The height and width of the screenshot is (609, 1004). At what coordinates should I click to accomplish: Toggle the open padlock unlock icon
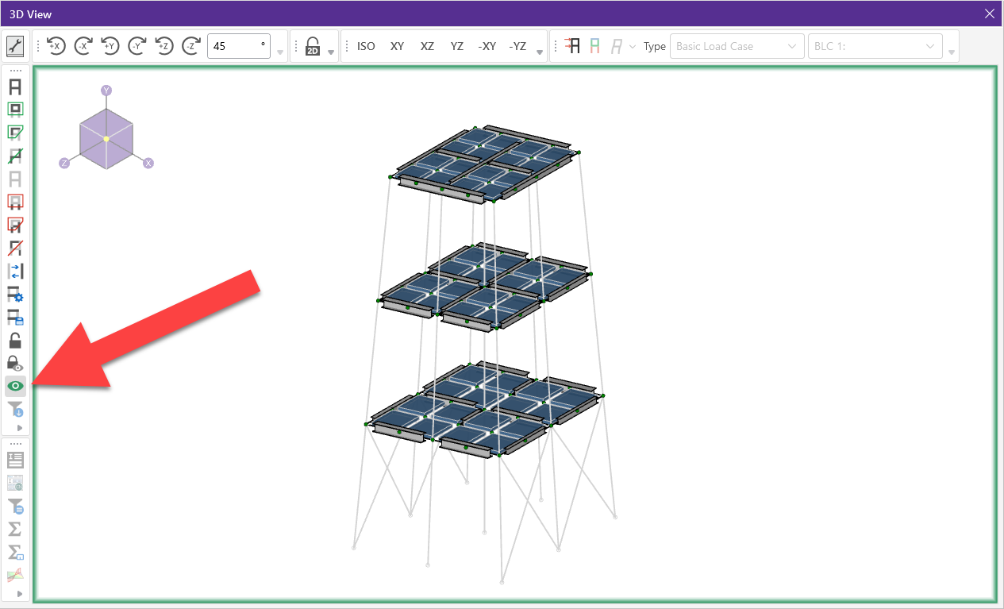(15, 341)
